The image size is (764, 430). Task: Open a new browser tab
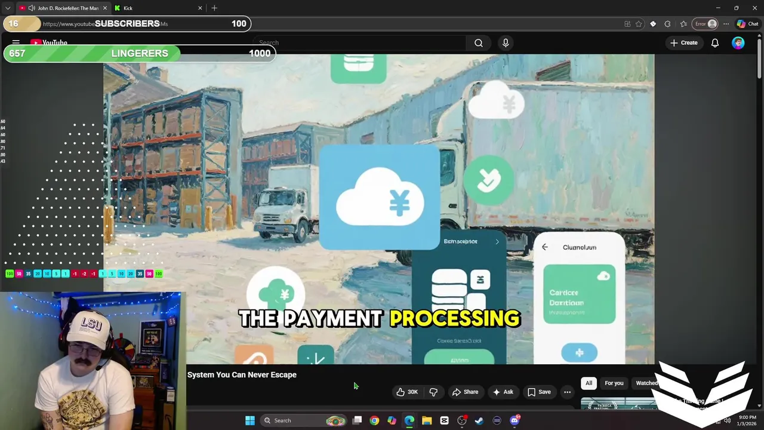214,8
